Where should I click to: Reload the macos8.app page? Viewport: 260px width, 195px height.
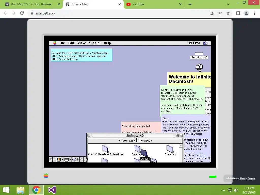22,13
